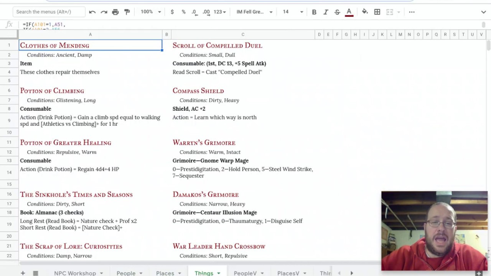Switch to the NPC Workshop sheet tab
The width and height of the screenshot is (491, 276).
75,273
